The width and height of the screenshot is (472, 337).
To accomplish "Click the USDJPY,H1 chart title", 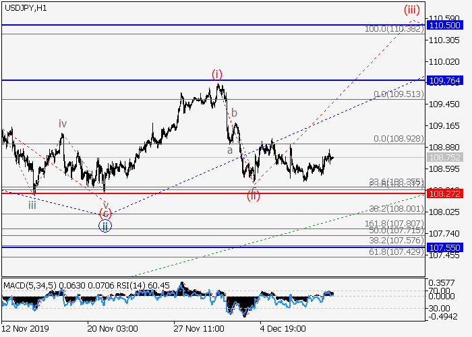I will 24,7.
